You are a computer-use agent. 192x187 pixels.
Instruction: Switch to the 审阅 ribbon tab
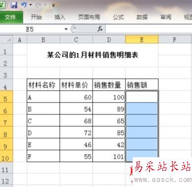166,17
